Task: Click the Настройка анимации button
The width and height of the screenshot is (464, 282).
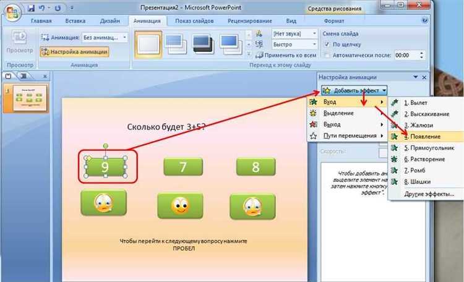Action: click(75, 52)
